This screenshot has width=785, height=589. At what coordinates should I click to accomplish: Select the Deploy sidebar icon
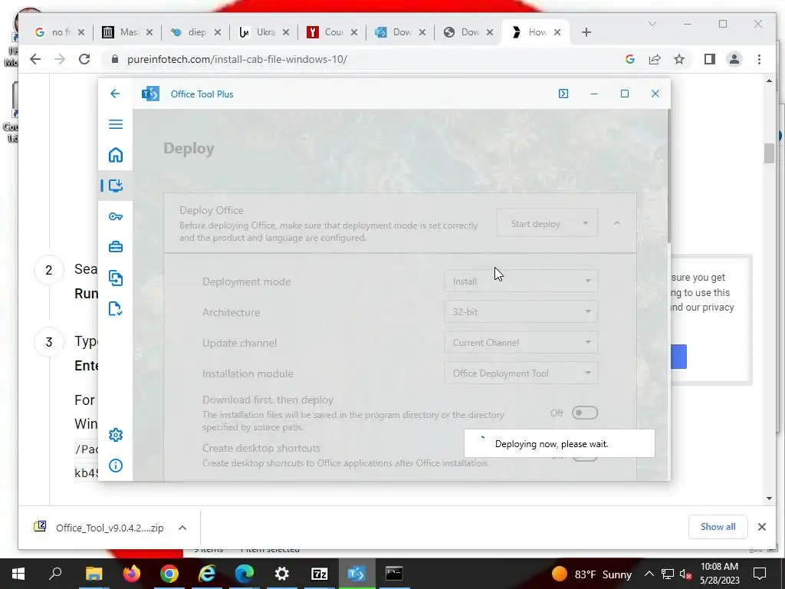point(116,186)
